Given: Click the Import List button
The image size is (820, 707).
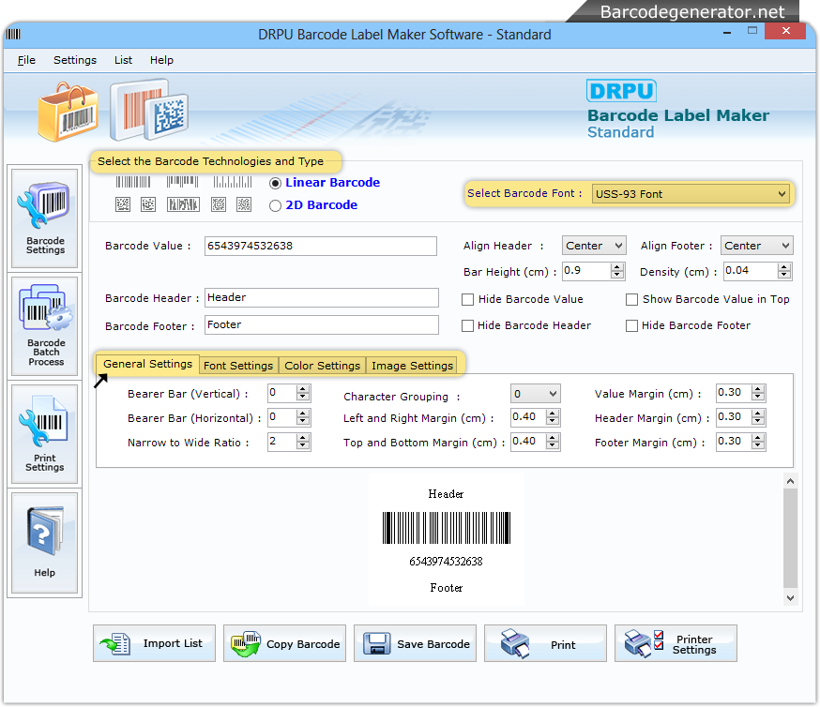Looking at the screenshot, I should click(154, 643).
